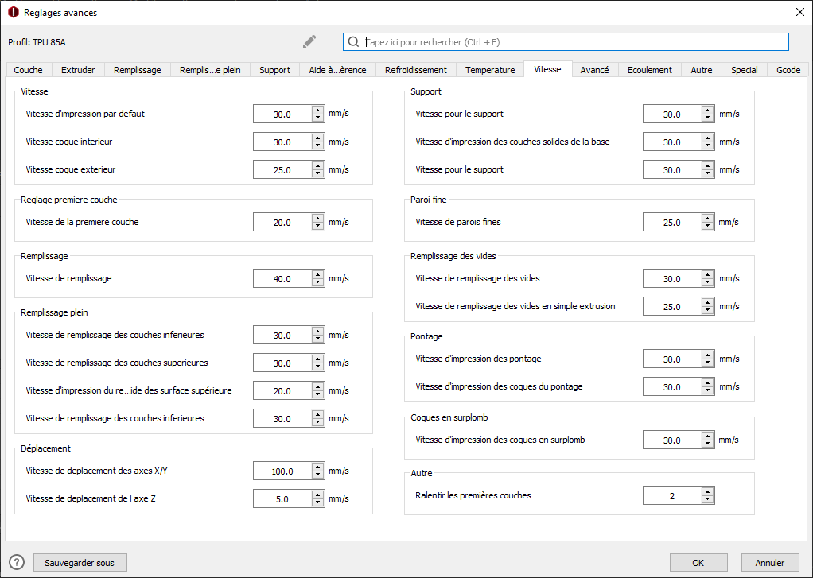Increase first layer speed with up arrow
This screenshot has width=813, height=578.
318,218
